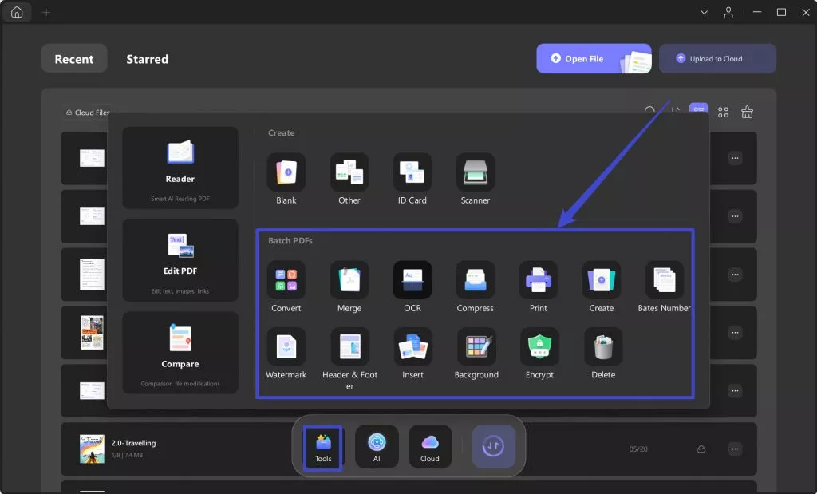Switch to the Recent tab
This screenshot has height=494, width=817.
tap(74, 59)
